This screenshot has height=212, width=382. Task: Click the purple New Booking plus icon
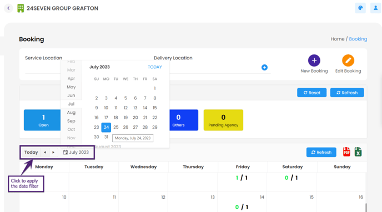[x=314, y=60]
